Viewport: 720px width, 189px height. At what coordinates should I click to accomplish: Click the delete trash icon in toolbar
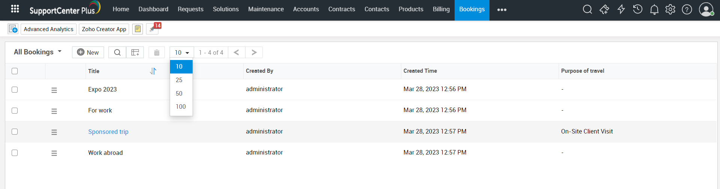coord(157,52)
